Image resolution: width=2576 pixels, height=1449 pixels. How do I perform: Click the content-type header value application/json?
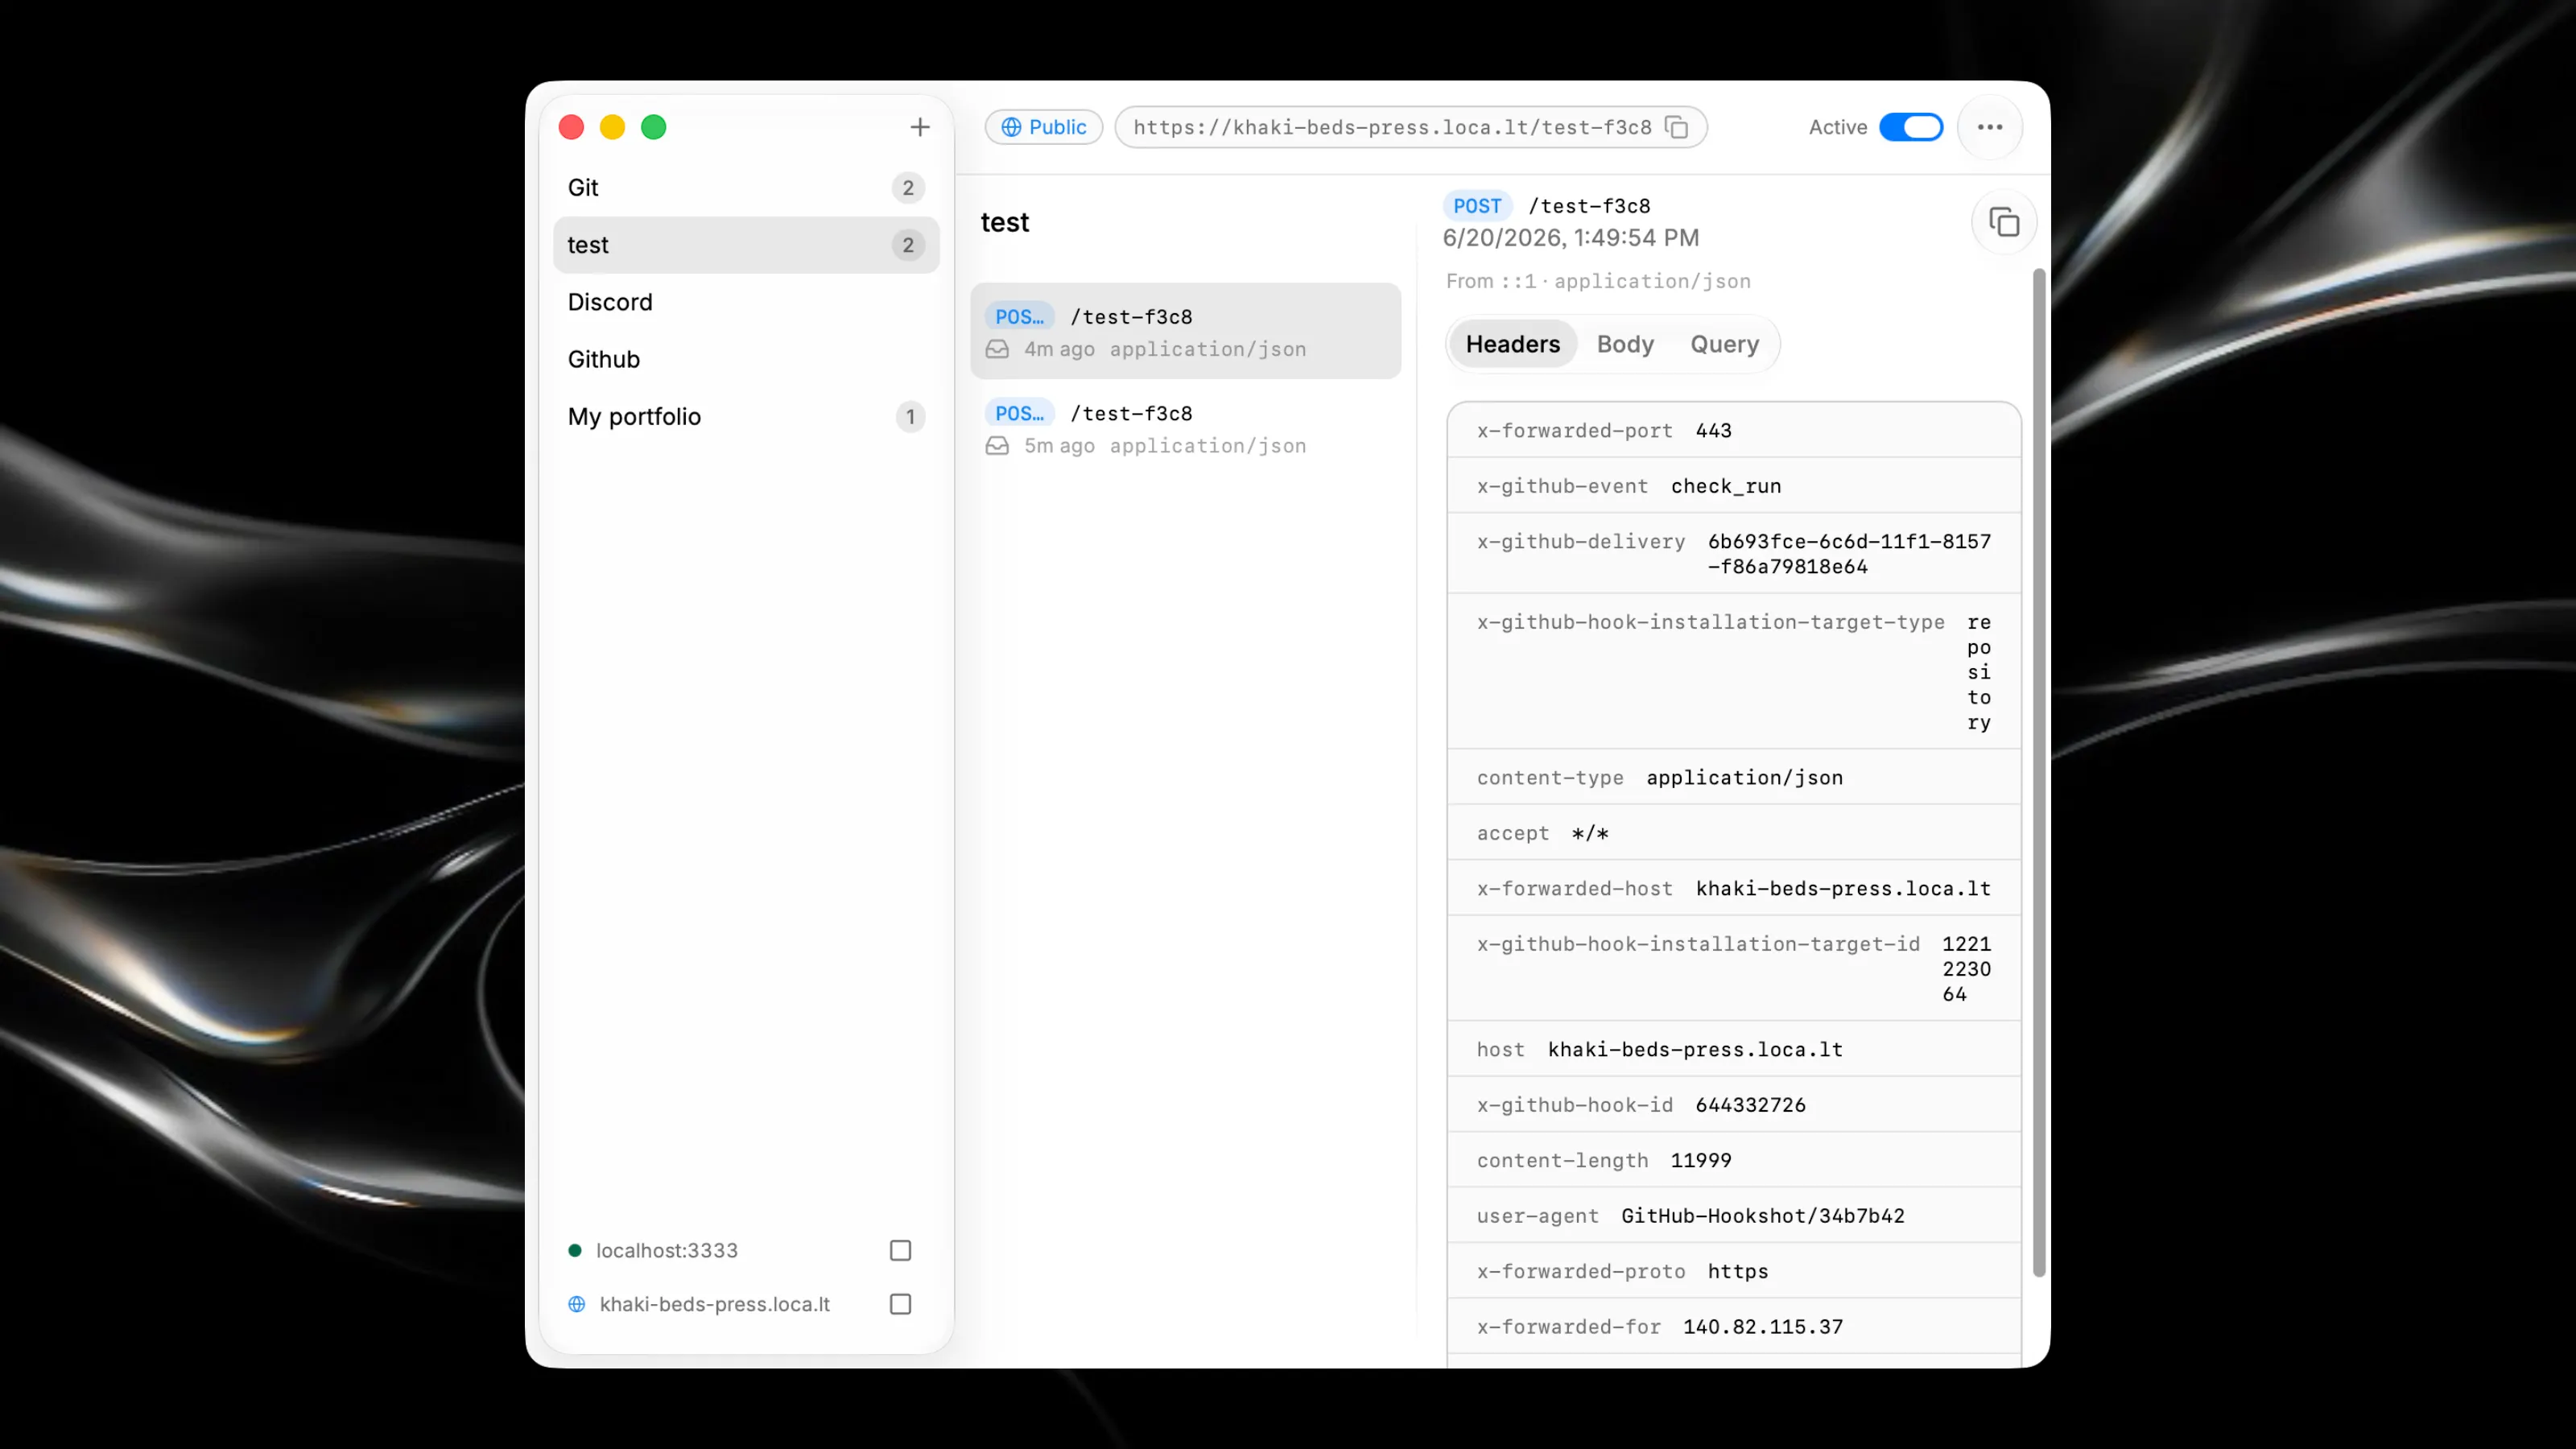1744,778
